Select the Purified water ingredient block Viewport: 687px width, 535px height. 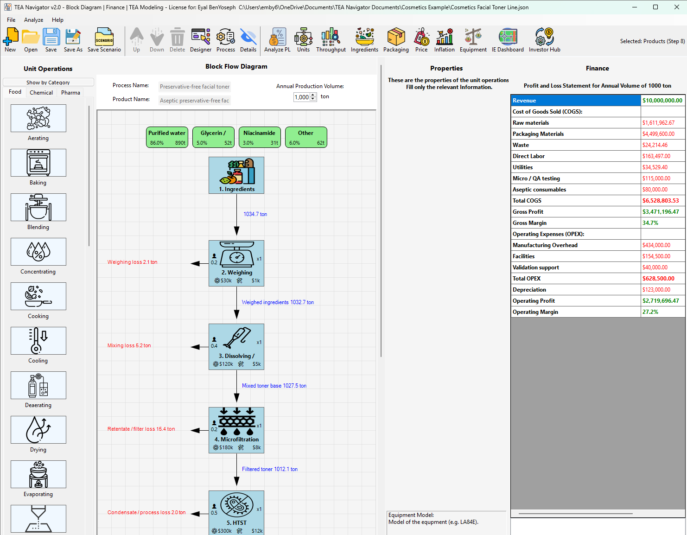pyautogui.click(x=167, y=137)
